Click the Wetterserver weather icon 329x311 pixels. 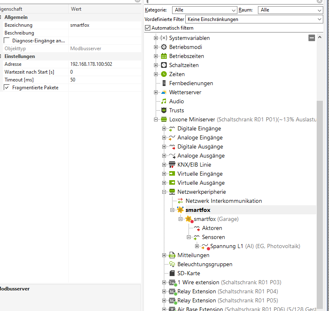(x=164, y=92)
